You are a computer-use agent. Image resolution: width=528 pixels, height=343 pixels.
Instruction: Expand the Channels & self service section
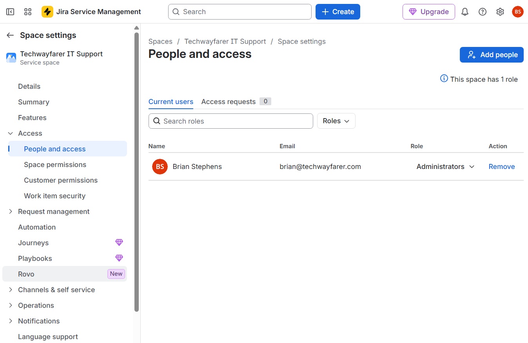point(11,290)
